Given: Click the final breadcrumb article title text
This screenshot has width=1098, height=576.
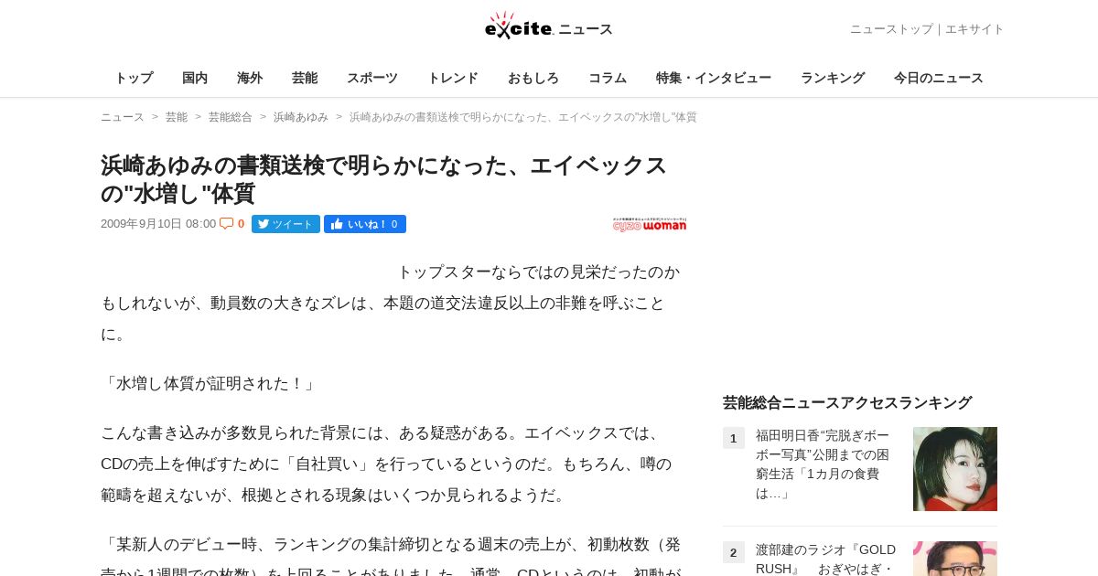Looking at the screenshot, I should tap(523, 117).
